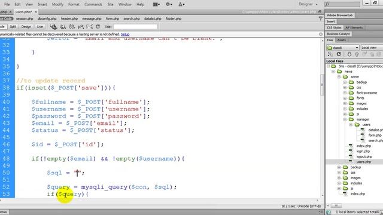
Task: Click the Get files down-arrow icon
Action: click(349, 54)
